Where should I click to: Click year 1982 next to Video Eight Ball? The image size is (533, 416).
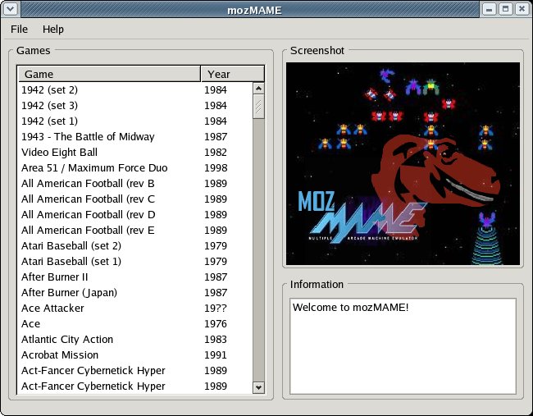216,153
